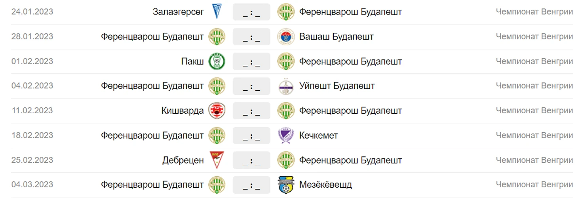Click the Kisvárda team crest
The image size is (578, 200).
pyautogui.click(x=217, y=111)
